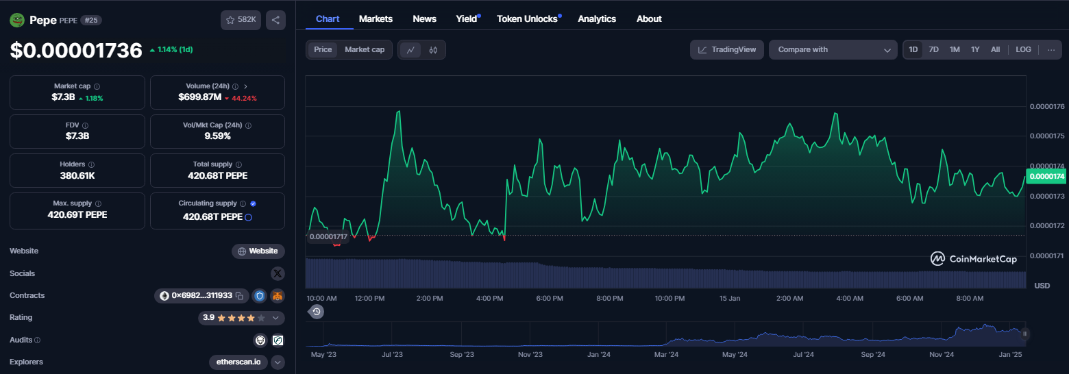
Task: Click Total supply info icon
Action: point(238,165)
